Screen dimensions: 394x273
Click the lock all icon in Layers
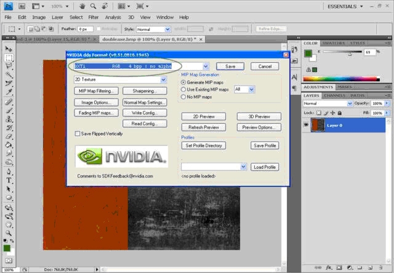pos(339,113)
